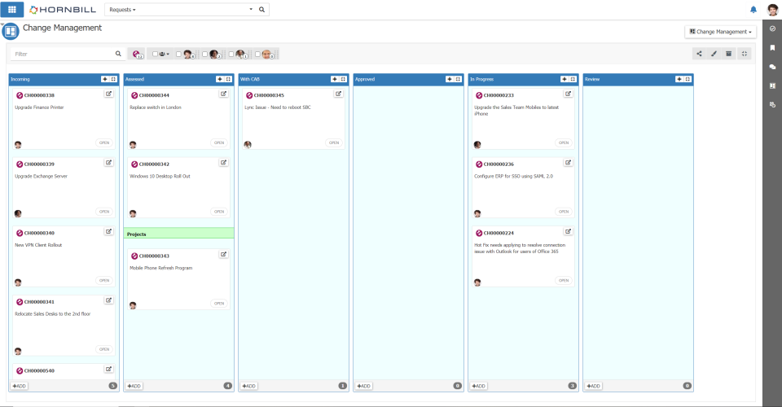
Task: Select the green Projects section divider
Action: 178,234
